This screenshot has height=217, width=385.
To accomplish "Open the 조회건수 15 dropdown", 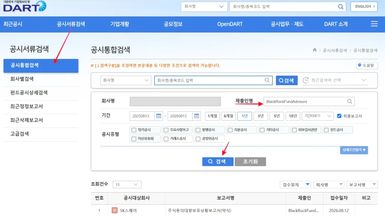I will click(x=127, y=184).
